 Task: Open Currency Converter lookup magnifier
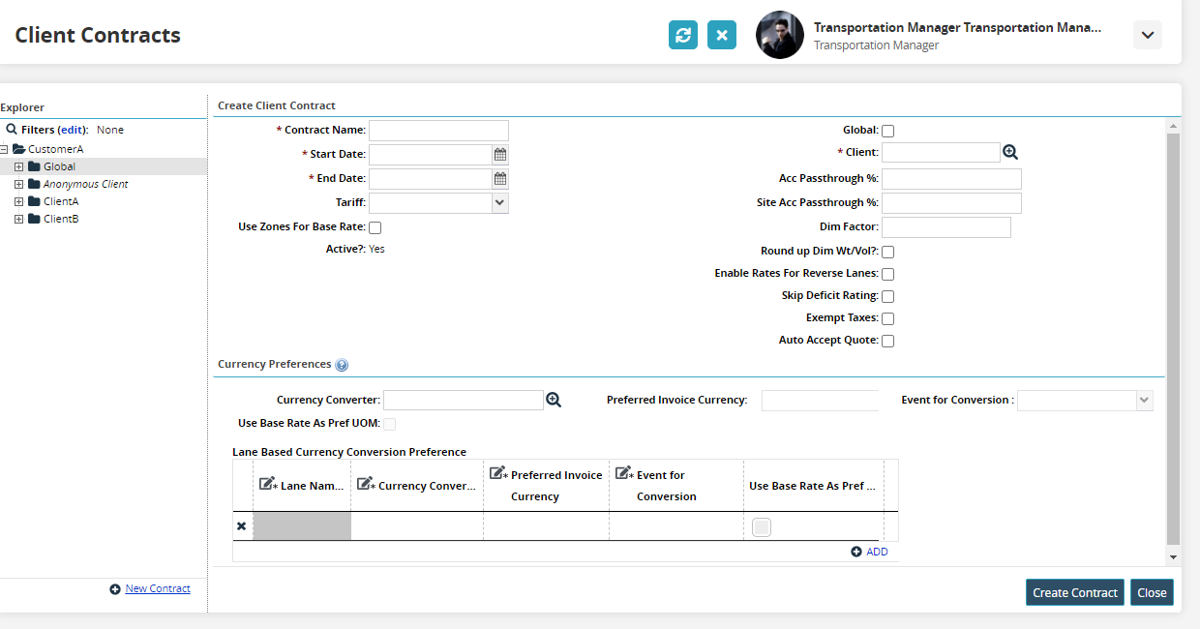[x=554, y=400]
